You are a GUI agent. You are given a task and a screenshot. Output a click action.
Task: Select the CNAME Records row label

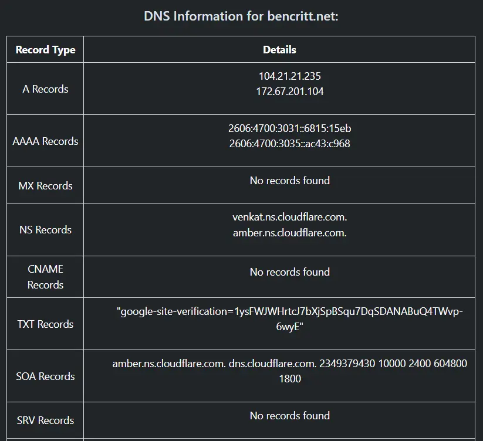45,277
